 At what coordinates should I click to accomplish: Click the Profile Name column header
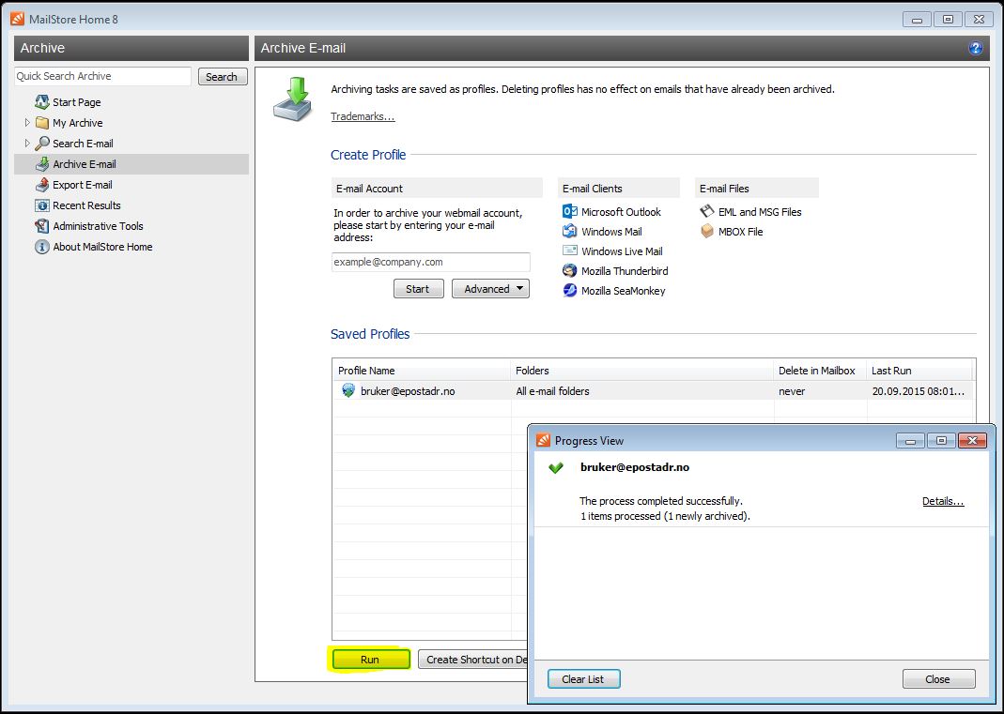tap(422, 371)
